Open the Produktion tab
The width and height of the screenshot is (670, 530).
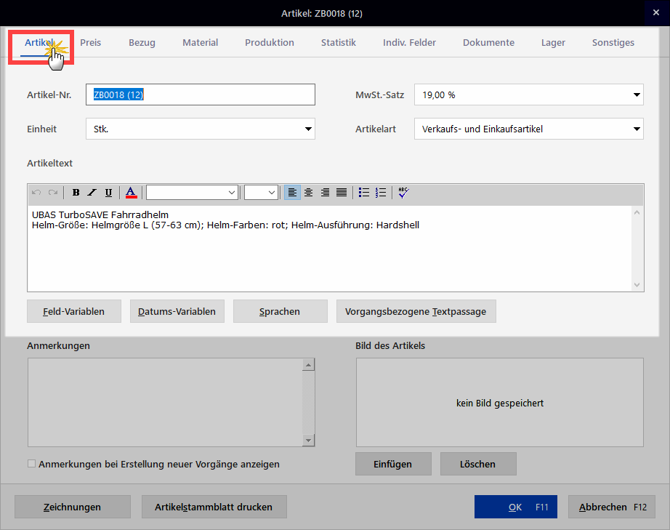[270, 43]
